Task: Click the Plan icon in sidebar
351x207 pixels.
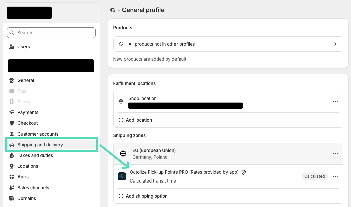Action: pyautogui.click(x=12, y=91)
